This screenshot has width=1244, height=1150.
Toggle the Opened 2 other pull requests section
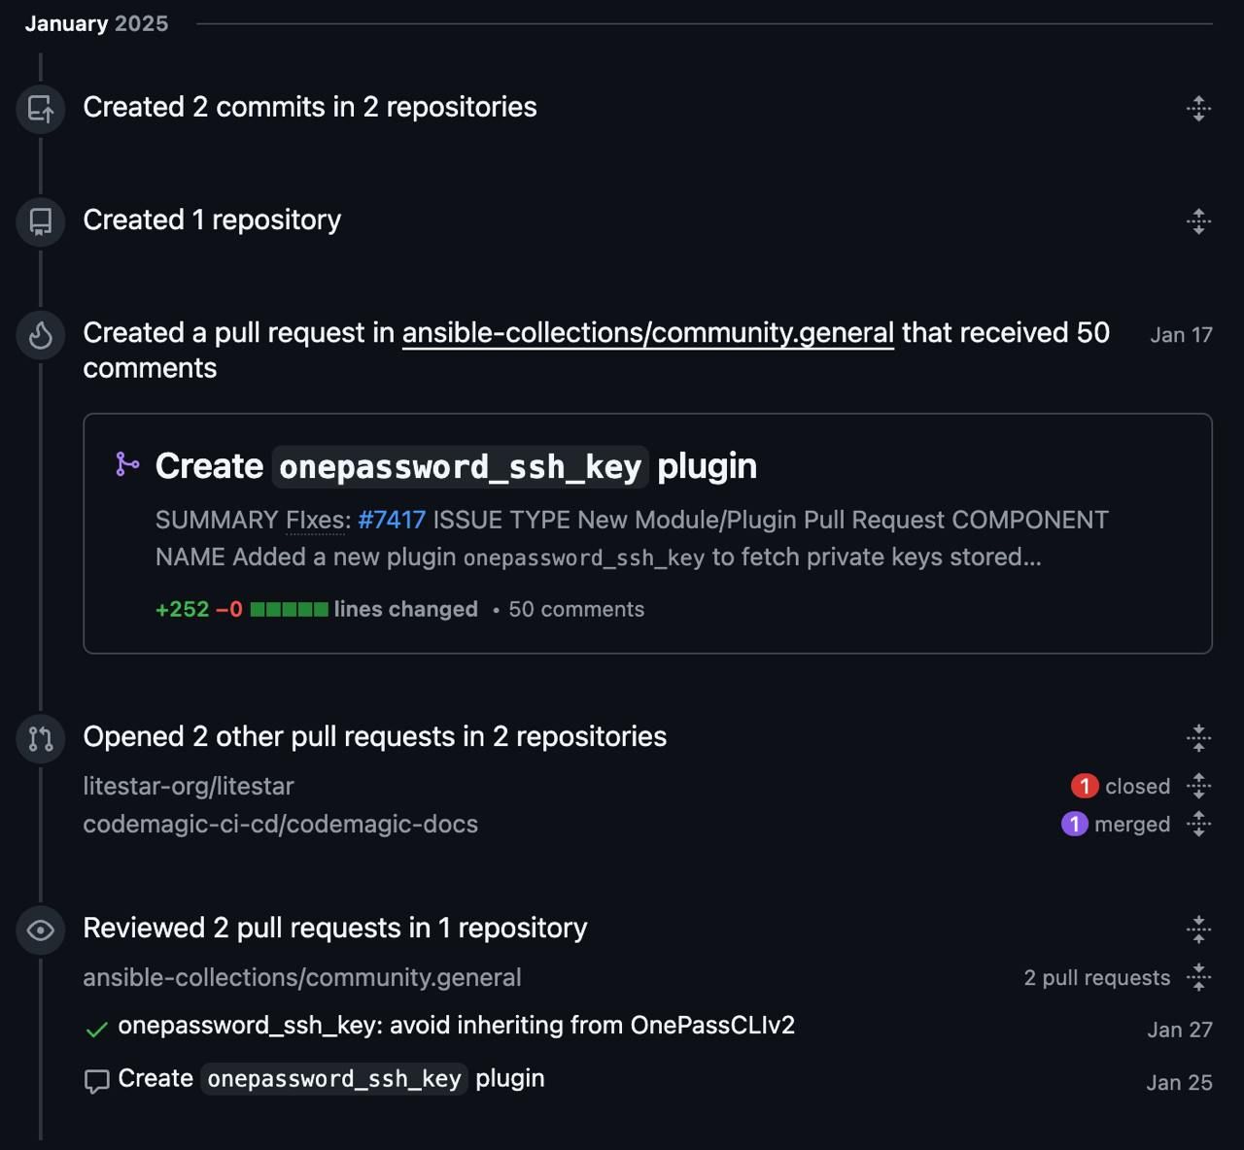tap(1198, 738)
